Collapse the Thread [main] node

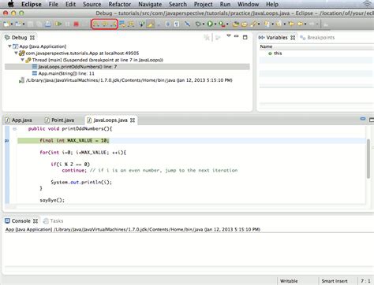coord(22,60)
